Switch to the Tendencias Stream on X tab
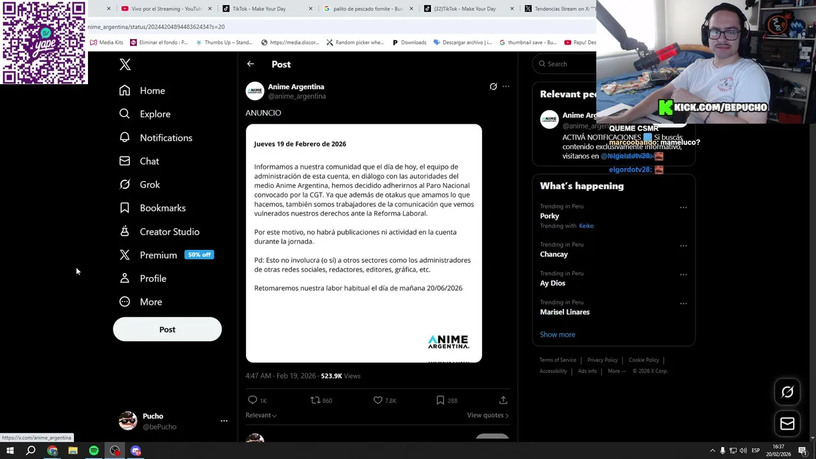This screenshot has height=459, width=816. [558, 9]
